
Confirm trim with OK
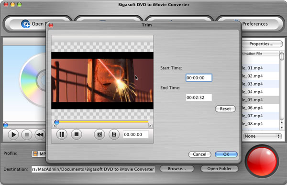[226, 154]
